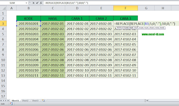Click num_chars argument in REPLACE tooltip
Image resolution: width=179 pixels, height=106 pixels.
pyautogui.click(x=149, y=28)
